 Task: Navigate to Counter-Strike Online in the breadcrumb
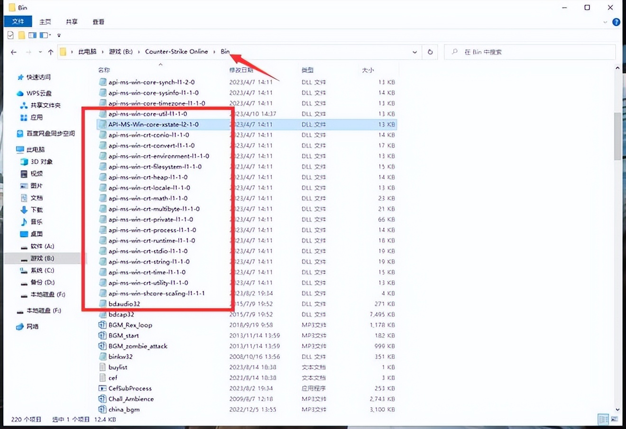point(176,52)
